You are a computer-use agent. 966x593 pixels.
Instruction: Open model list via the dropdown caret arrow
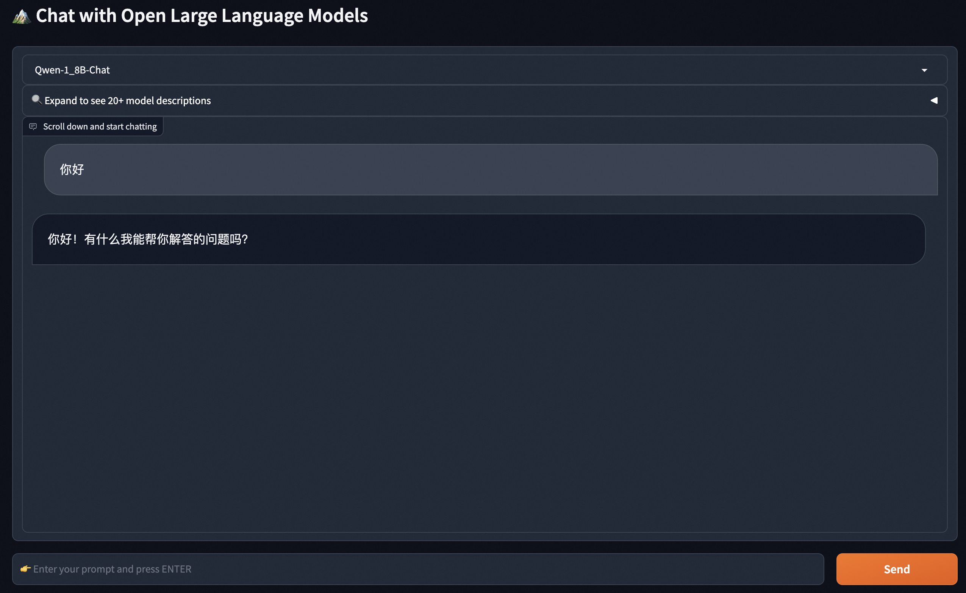click(x=924, y=70)
